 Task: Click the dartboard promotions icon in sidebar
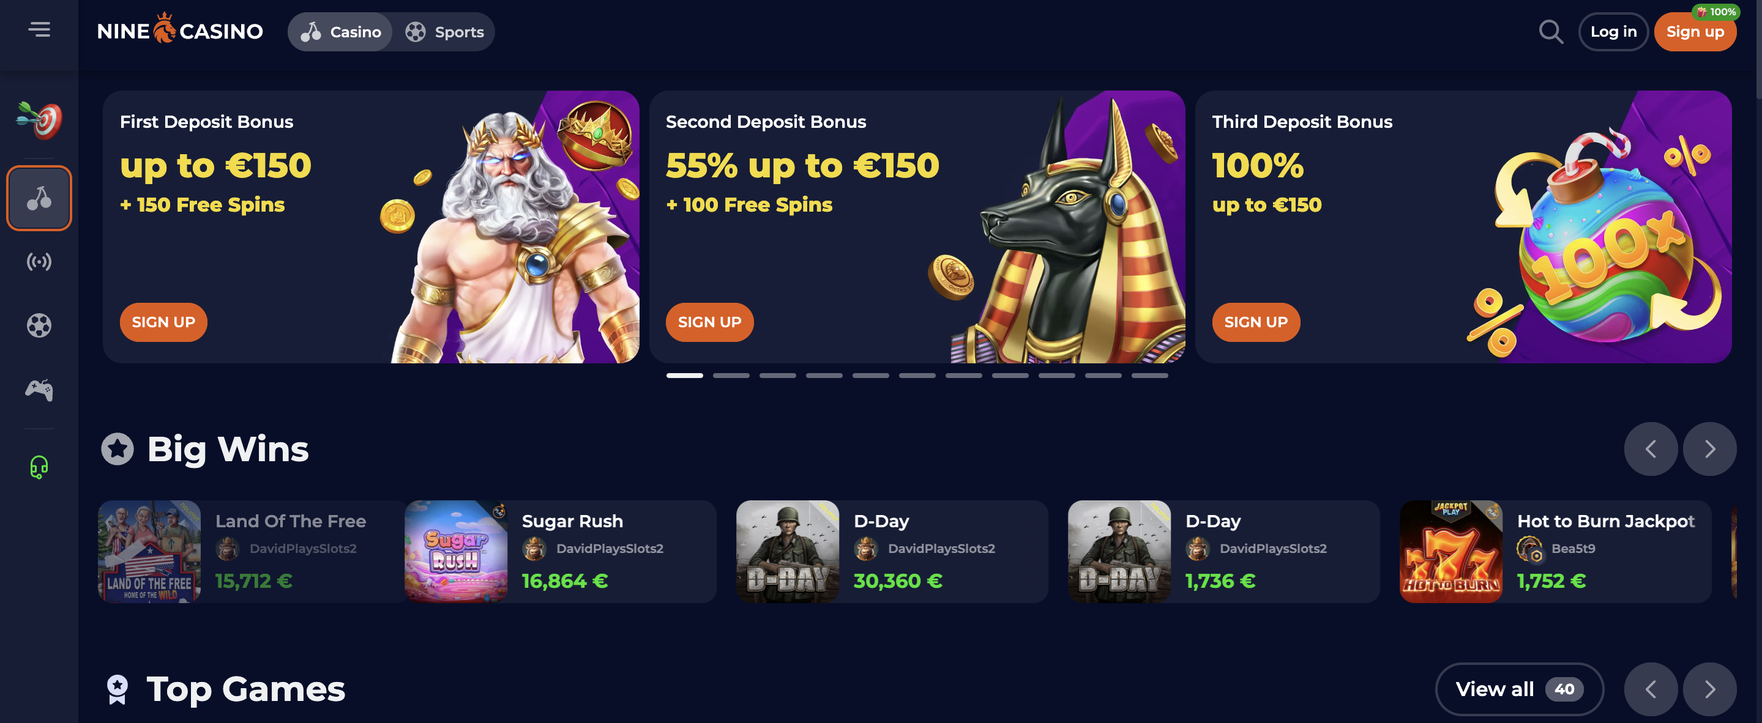pos(39,120)
